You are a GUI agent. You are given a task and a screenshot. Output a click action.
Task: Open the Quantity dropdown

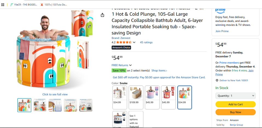[x=235, y=96]
